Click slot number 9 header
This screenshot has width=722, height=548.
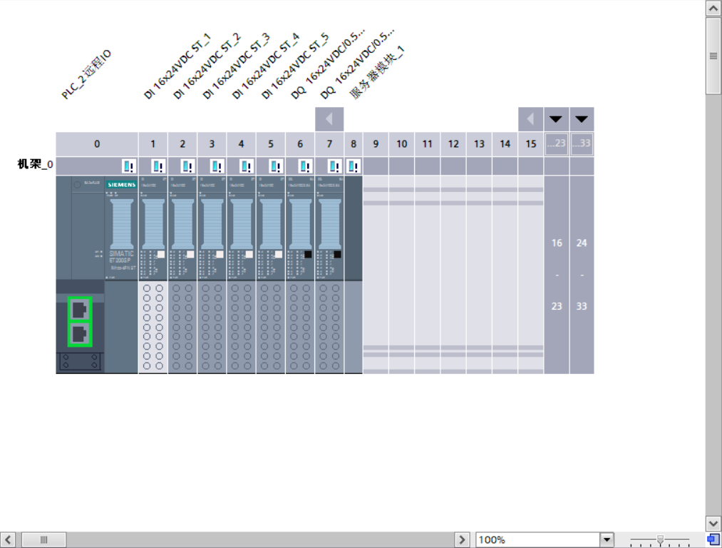(x=376, y=144)
